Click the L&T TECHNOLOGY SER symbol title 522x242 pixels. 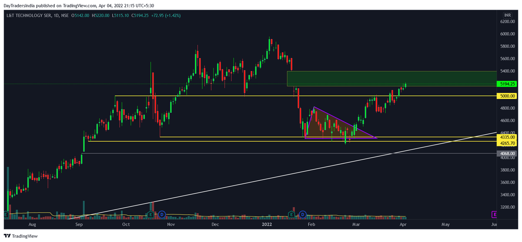30,15
